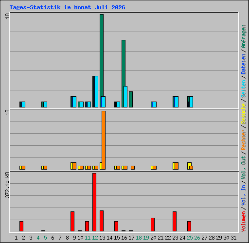Click the orange 'Rechner' legend label

coord(243,140)
